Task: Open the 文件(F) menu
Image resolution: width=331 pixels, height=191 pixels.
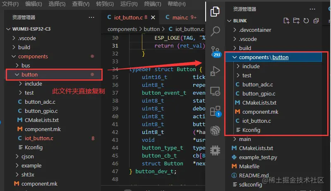Action: [x=10, y=4]
